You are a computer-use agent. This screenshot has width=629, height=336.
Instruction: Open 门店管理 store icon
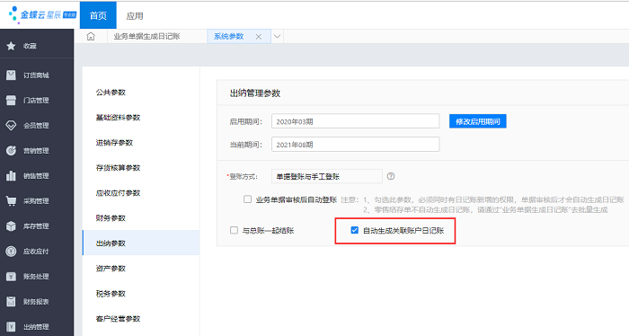click(x=11, y=101)
